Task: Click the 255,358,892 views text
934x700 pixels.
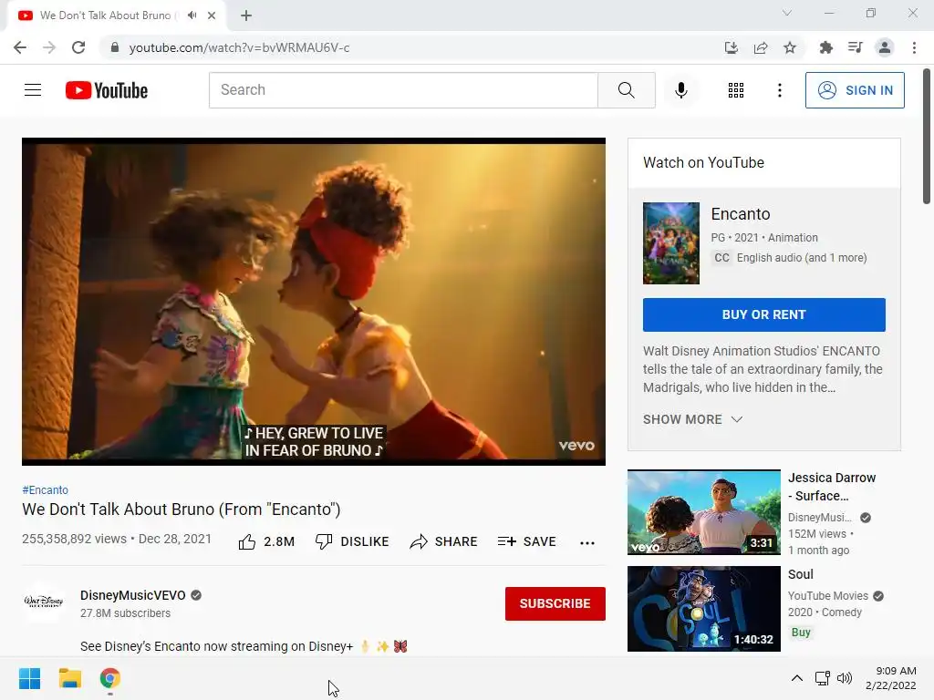Action: pos(75,539)
